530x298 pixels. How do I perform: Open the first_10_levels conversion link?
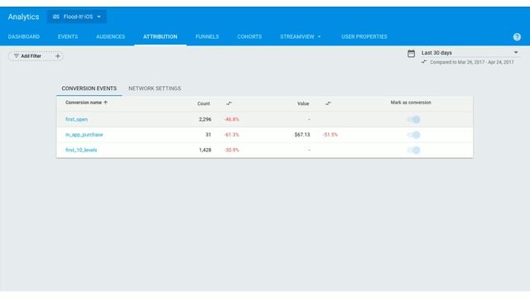(x=81, y=150)
